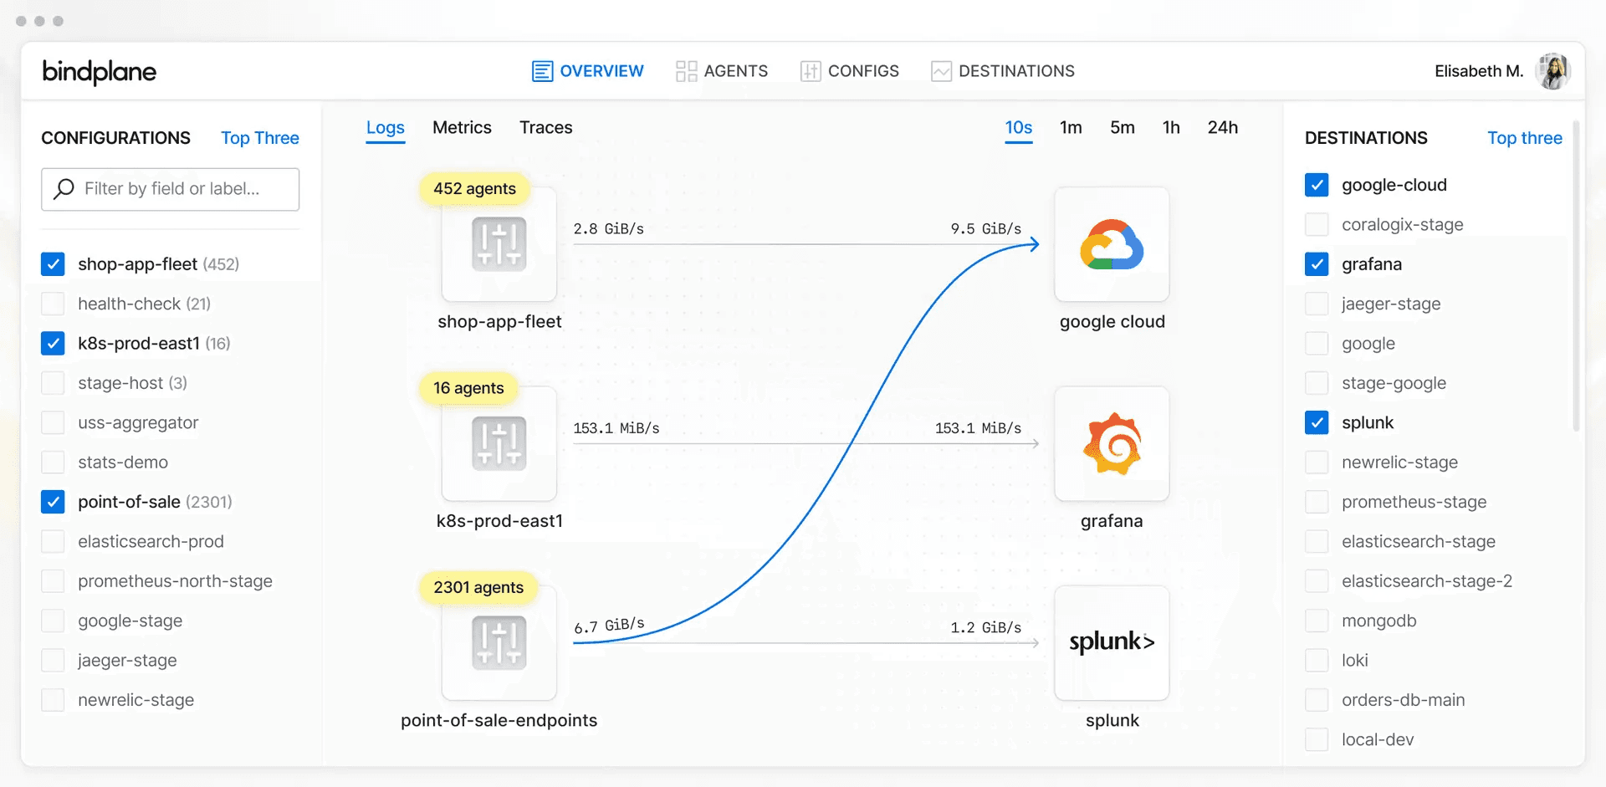Select 24h time interval
The height and width of the screenshot is (787, 1606).
coord(1222,128)
